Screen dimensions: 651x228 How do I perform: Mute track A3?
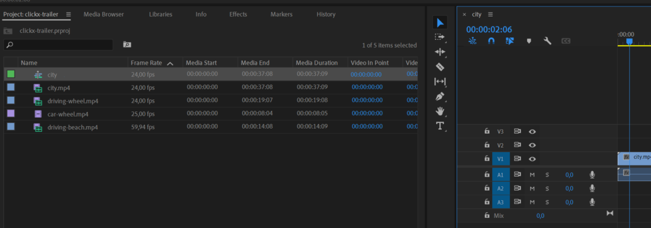(532, 202)
